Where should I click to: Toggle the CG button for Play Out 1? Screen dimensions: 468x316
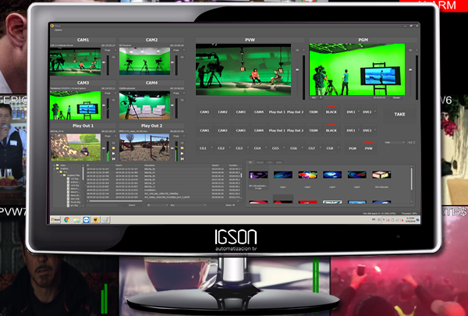[114, 143]
